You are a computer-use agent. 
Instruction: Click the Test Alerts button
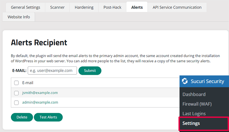(48, 117)
